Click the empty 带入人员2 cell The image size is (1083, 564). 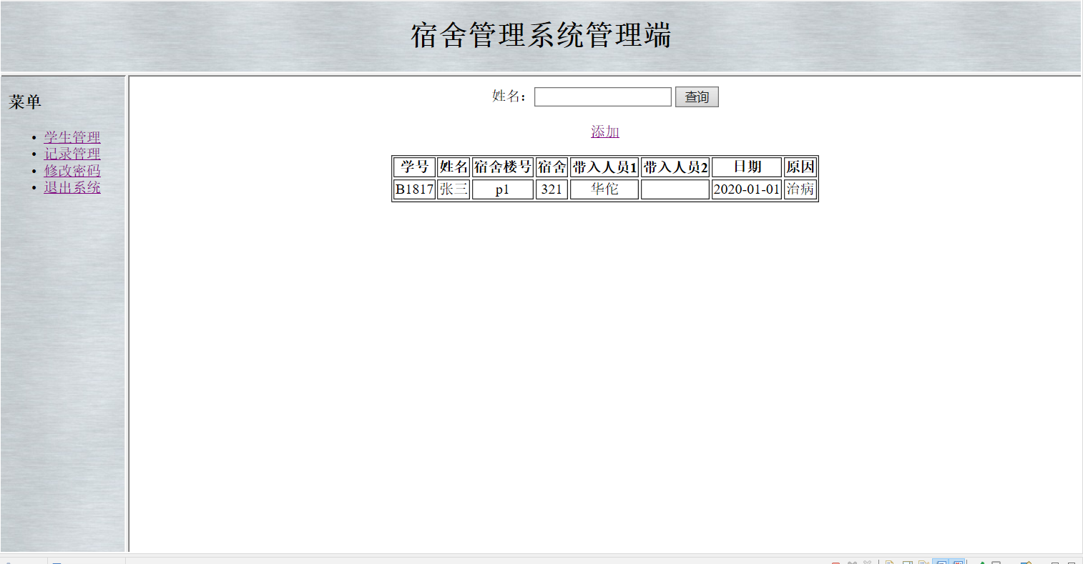(x=674, y=189)
